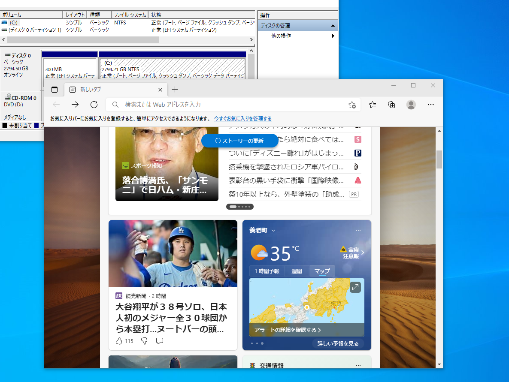Click the 雷雨注意報 weather alert
This screenshot has height=382, width=509.
tap(352, 253)
